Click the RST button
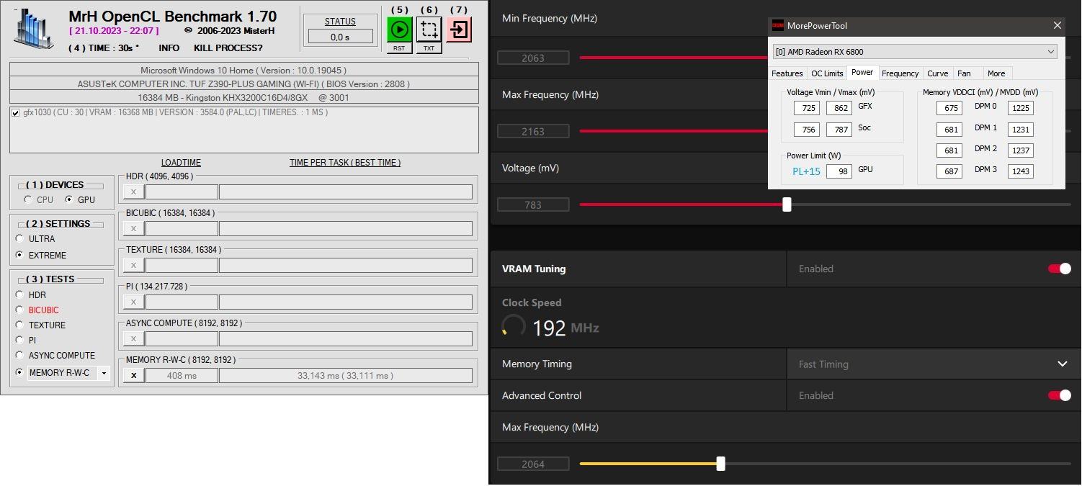The height and width of the screenshot is (486, 1082). [399, 48]
